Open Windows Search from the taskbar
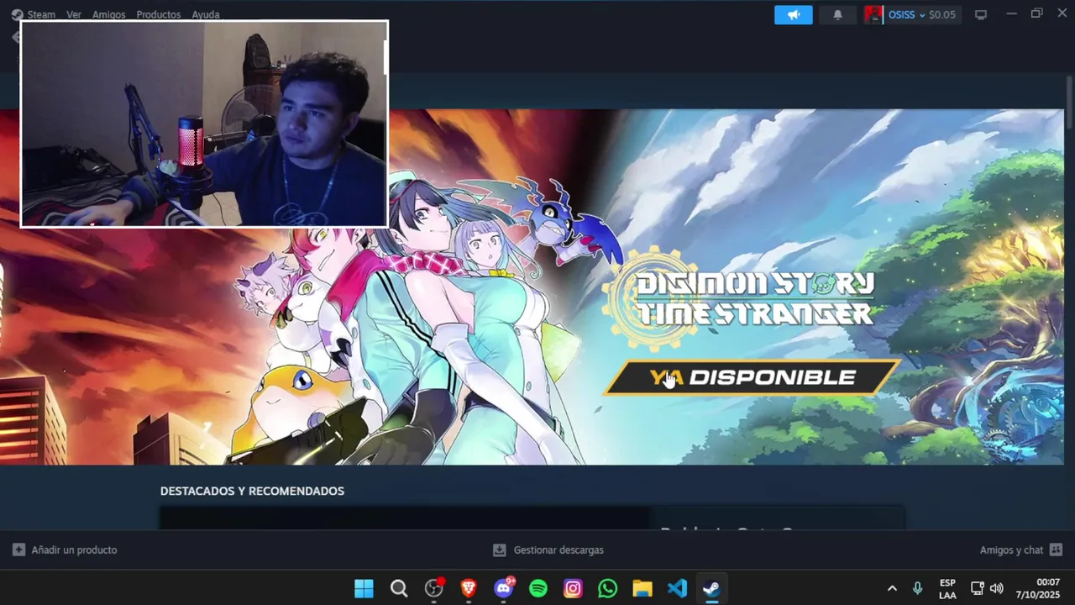 click(x=399, y=588)
